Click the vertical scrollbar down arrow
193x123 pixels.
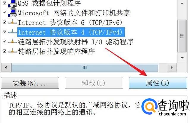182,58
